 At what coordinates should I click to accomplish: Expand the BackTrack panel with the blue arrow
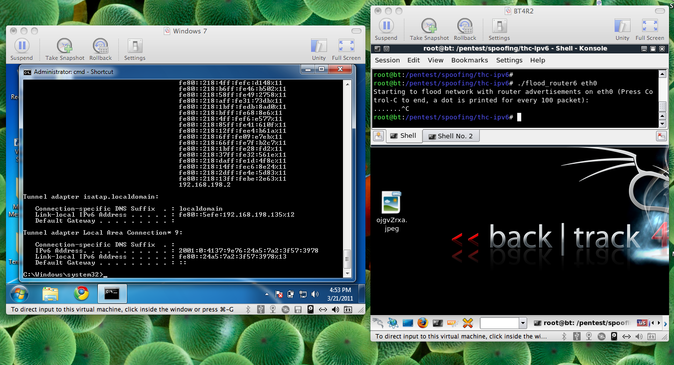[666, 323]
